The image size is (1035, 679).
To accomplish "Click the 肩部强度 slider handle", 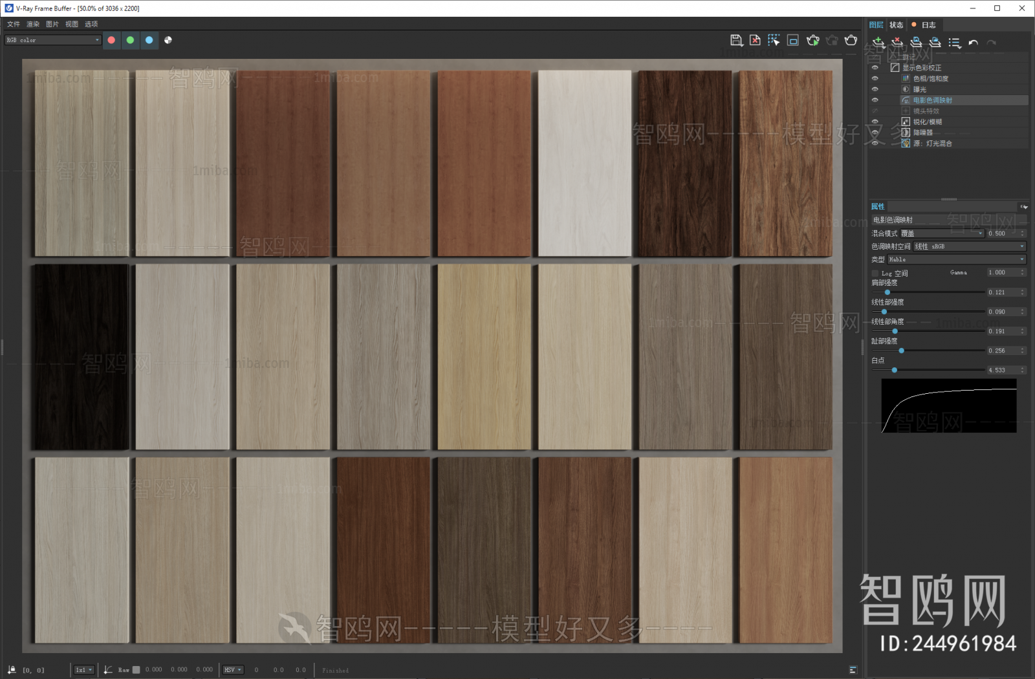I will point(887,292).
